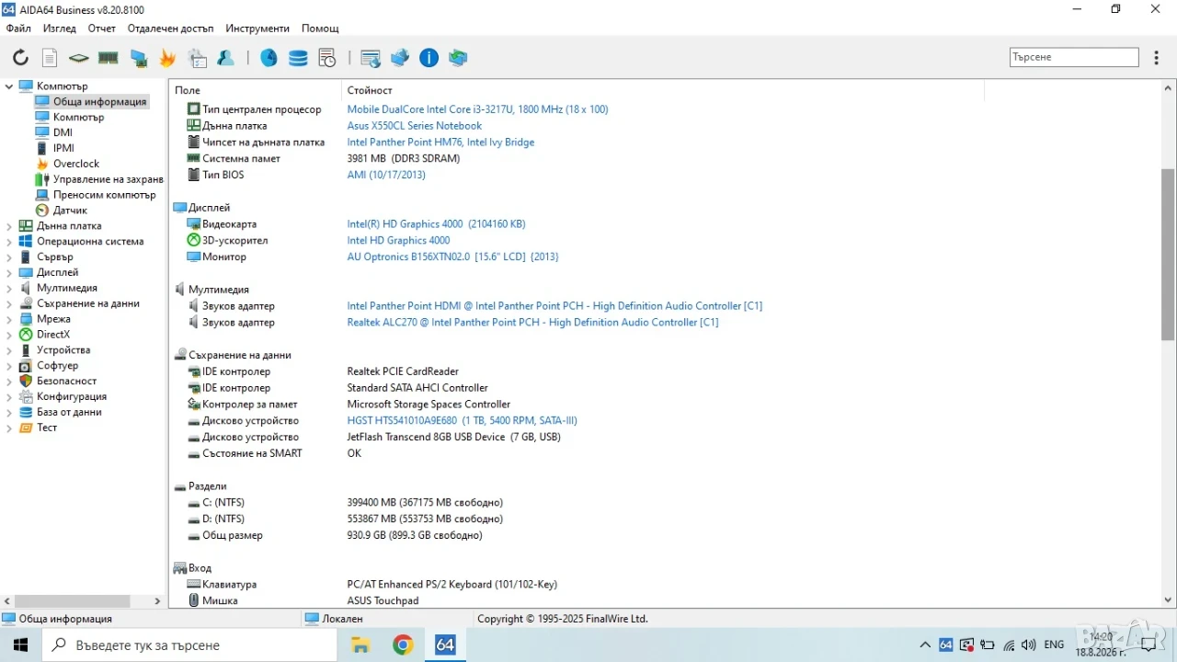
Task: Expand the Сървър tree node
Action: [9, 257]
